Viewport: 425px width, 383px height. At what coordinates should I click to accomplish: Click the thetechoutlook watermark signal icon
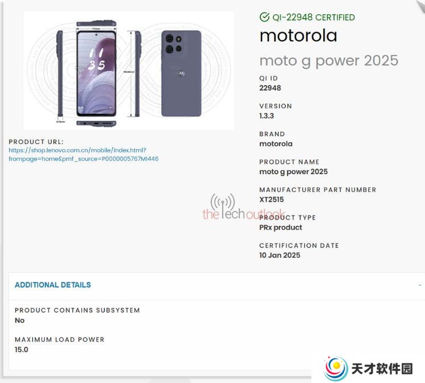point(223,202)
